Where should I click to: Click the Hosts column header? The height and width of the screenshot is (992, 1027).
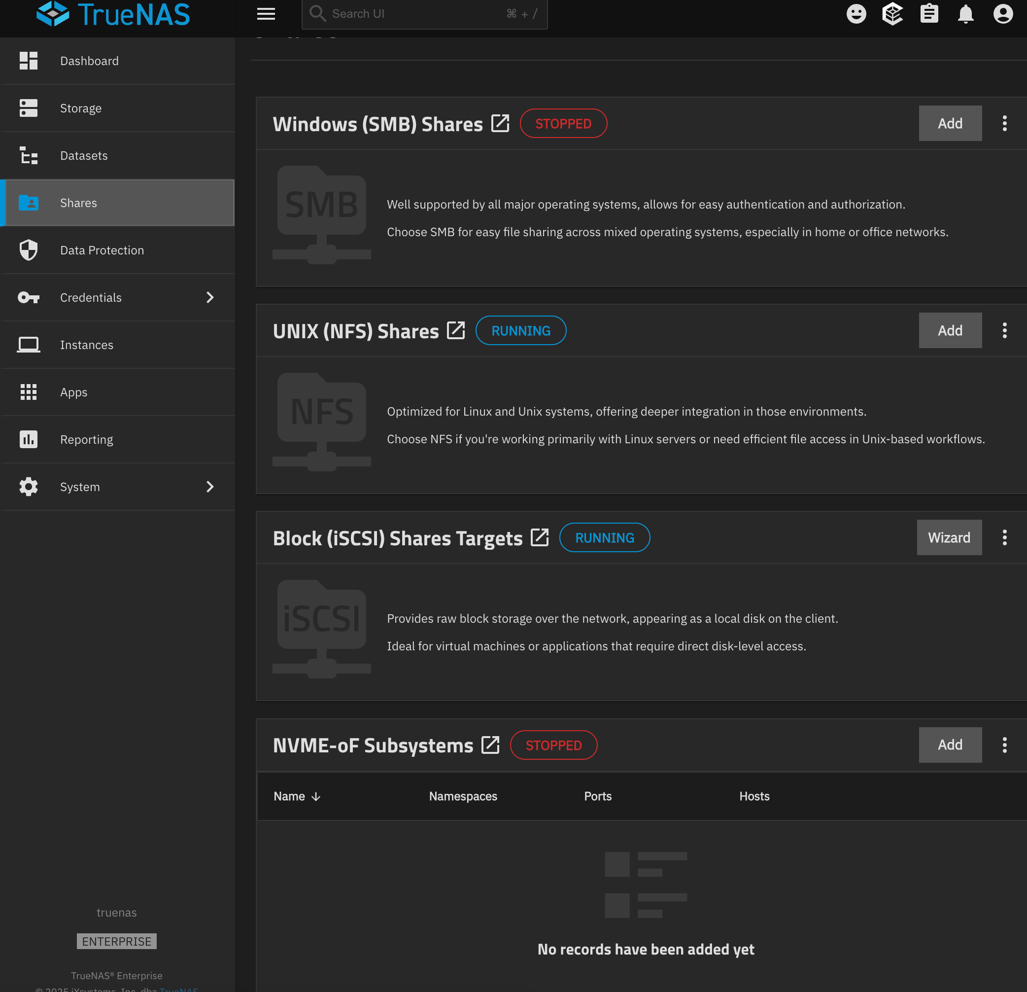(754, 796)
